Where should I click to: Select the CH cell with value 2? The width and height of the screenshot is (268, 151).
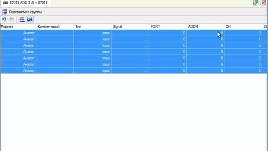tap(243, 46)
